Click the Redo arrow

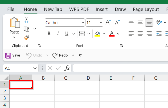55,55
